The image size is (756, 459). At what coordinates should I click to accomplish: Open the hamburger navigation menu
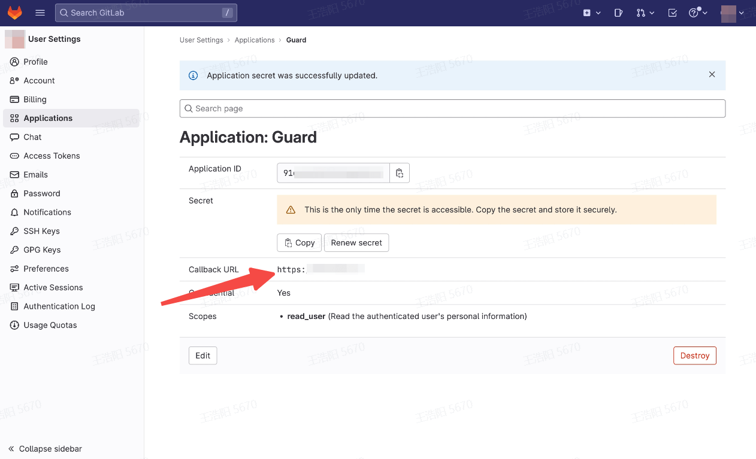(40, 13)
